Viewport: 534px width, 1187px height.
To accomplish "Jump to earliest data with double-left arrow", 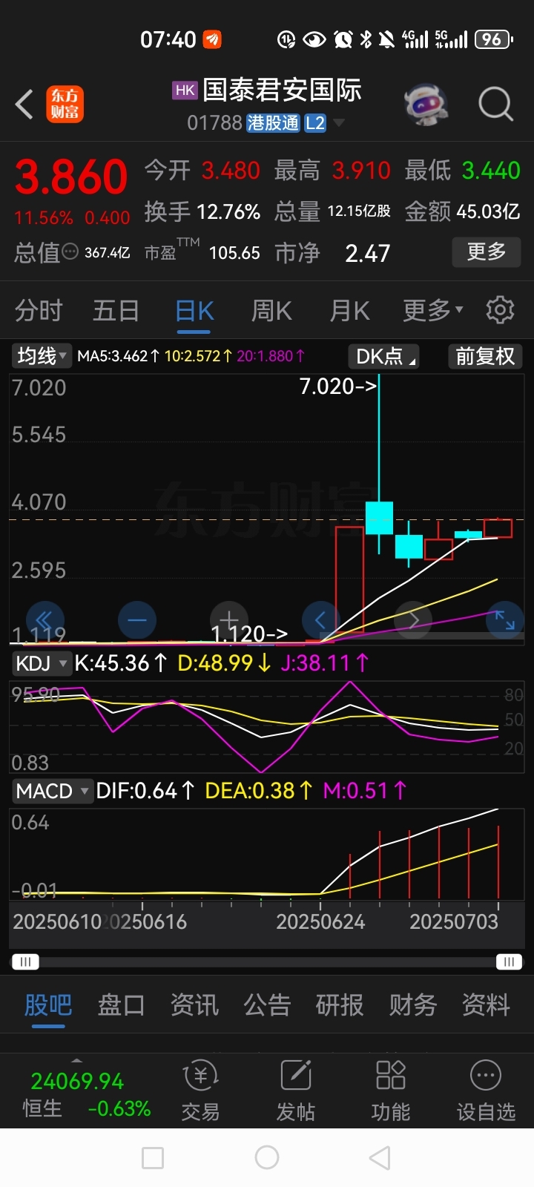I will (44, 619).
